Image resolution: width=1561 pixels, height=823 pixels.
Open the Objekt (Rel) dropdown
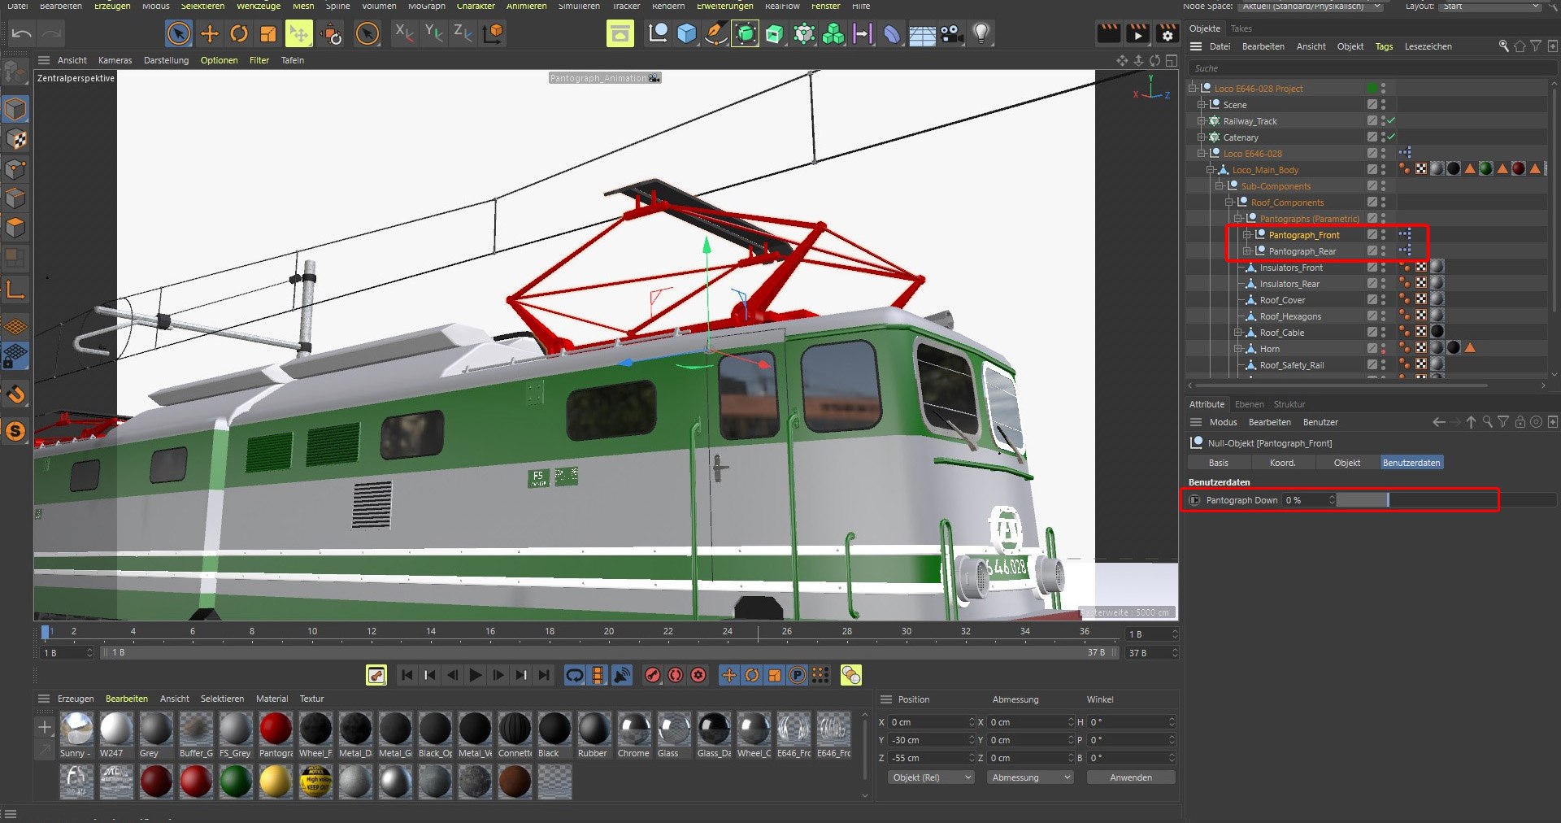(930, 777)
